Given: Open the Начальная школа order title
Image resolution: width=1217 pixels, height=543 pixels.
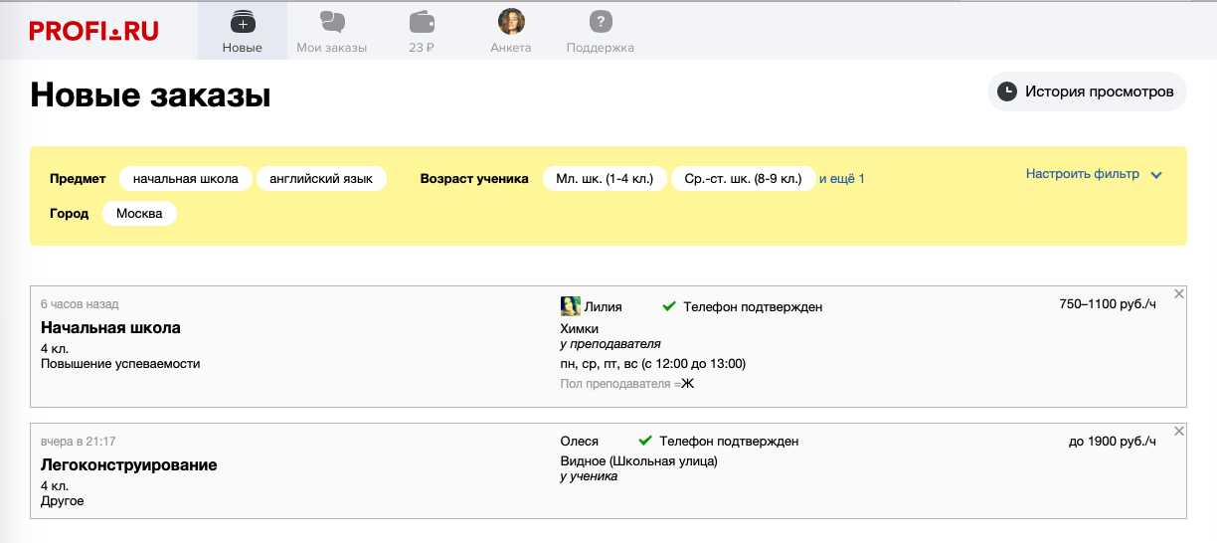Looking at the screenshot, I should coord(110,327).
